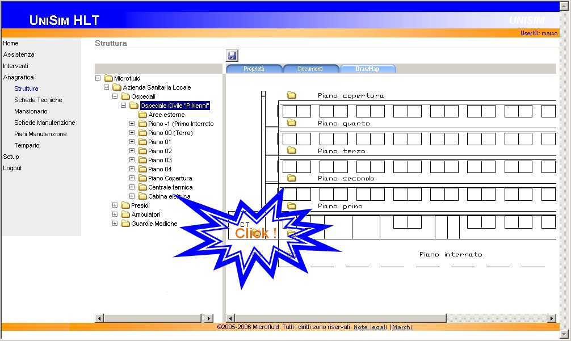Click the Microfluid root folder icon
The image size is (571, 341).
108,78
